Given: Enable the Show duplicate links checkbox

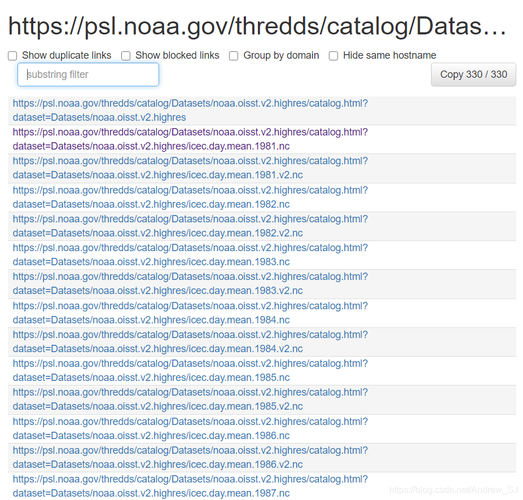Looking at the screenshot, I should coord(12,56).
